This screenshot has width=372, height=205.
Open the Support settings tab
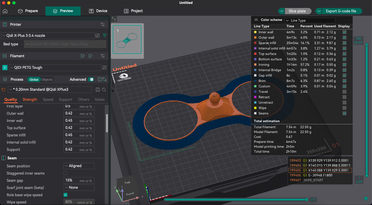click(x=65, y=100)
